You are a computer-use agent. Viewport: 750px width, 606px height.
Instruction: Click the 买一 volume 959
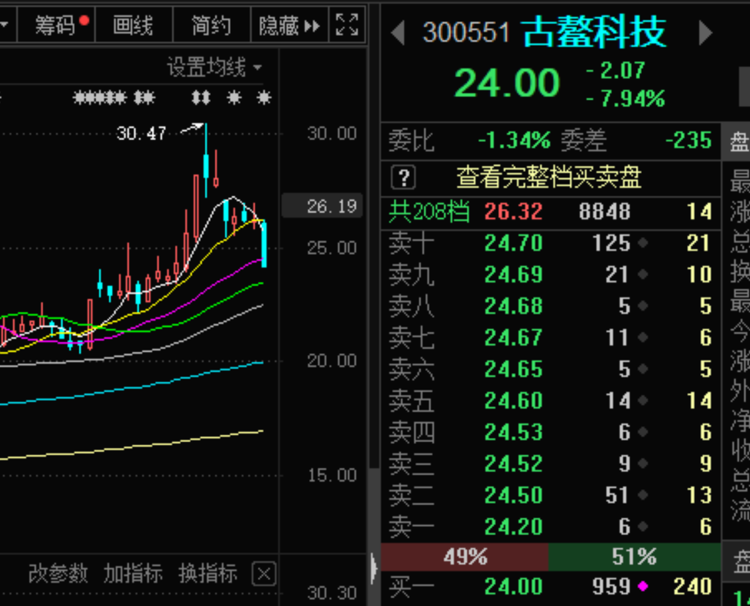tap(611, 586)
